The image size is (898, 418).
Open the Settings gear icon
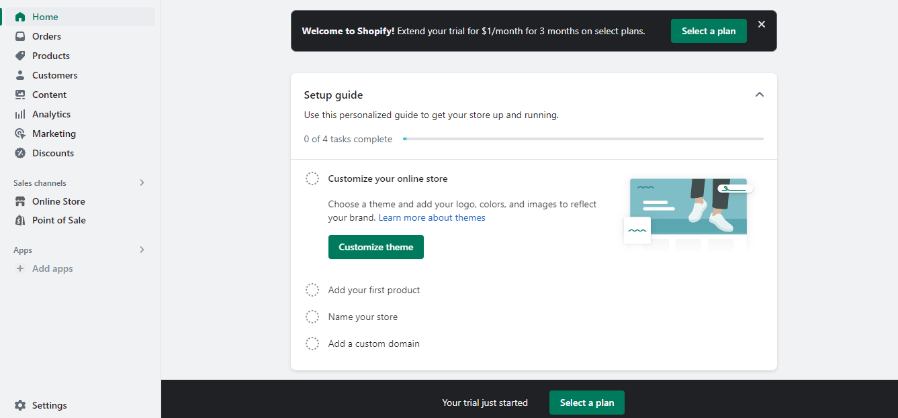click(x=20, y=405)
